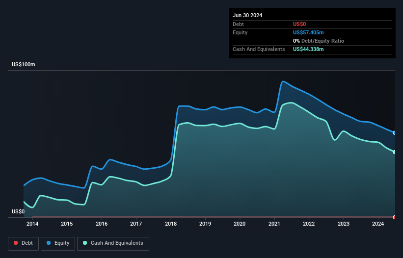Click the 2016 x-axis label
The height and width of the screenshot is (258, 403).
pos(102,224)
